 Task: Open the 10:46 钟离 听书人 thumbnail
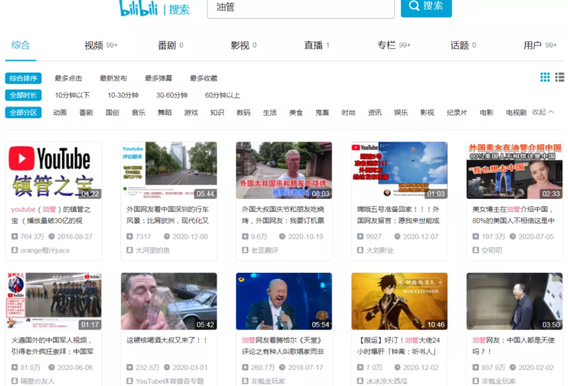tap(399, 301)
